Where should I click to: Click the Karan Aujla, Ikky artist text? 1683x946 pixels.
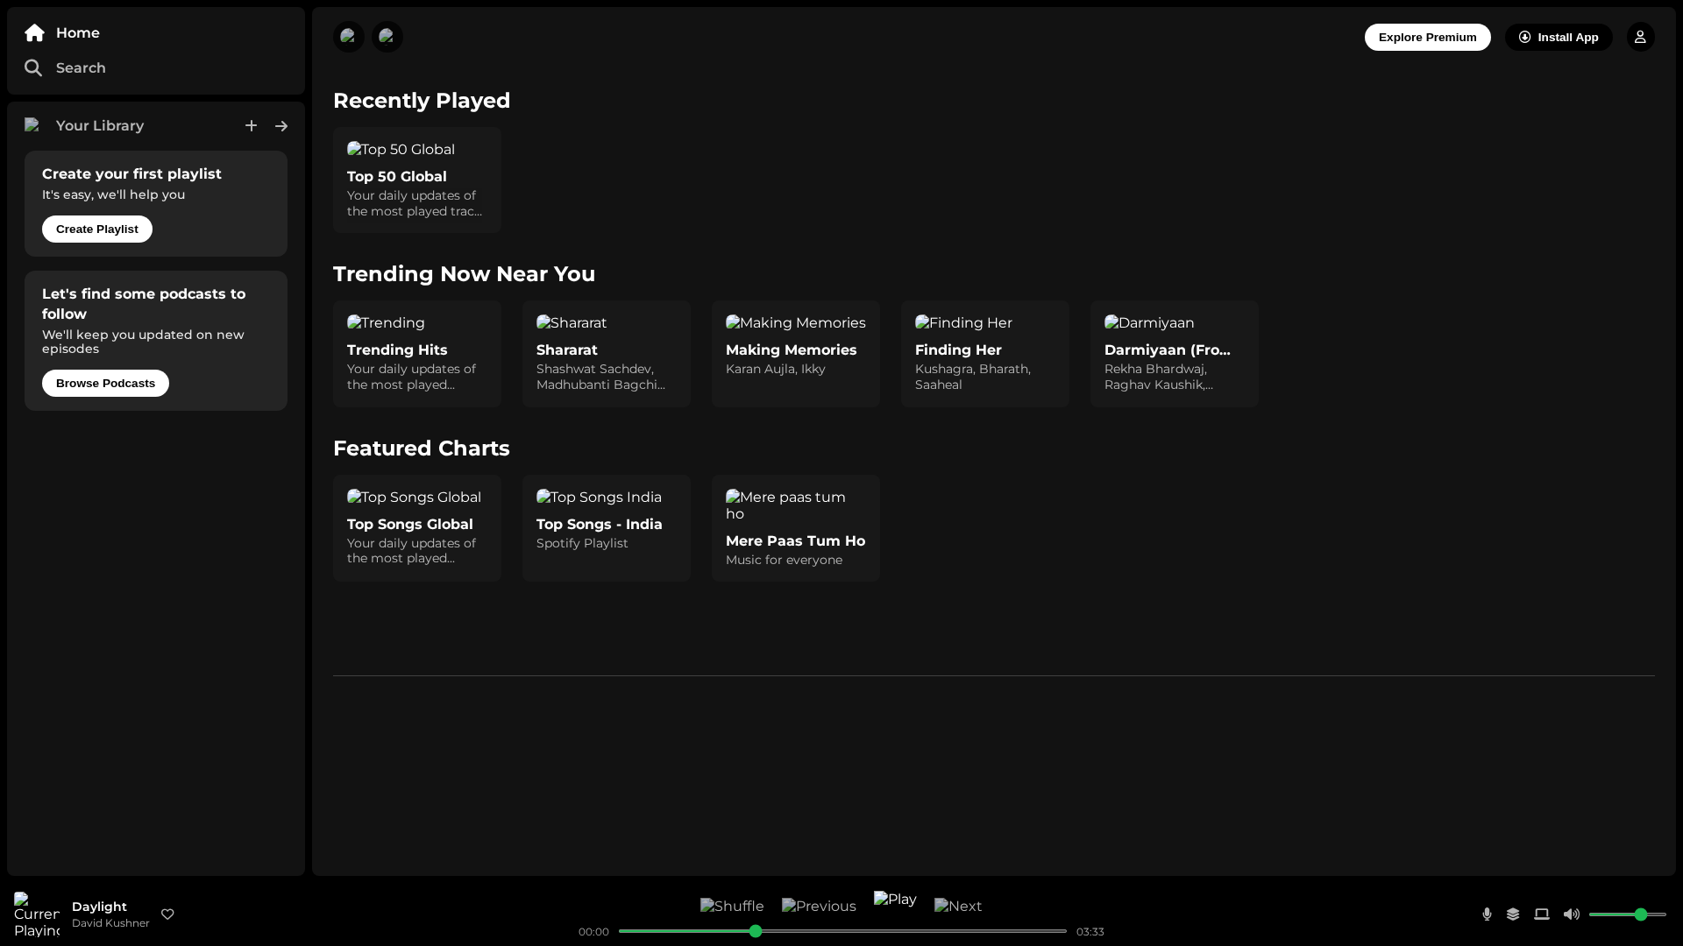pyautogui.click(x=776, y=369)
